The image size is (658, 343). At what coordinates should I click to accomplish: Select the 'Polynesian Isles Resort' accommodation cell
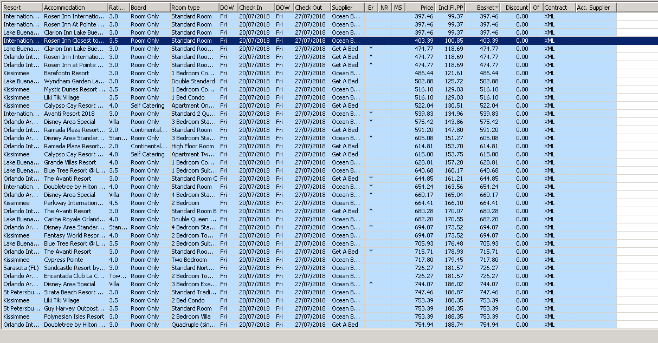coord(75,316)
